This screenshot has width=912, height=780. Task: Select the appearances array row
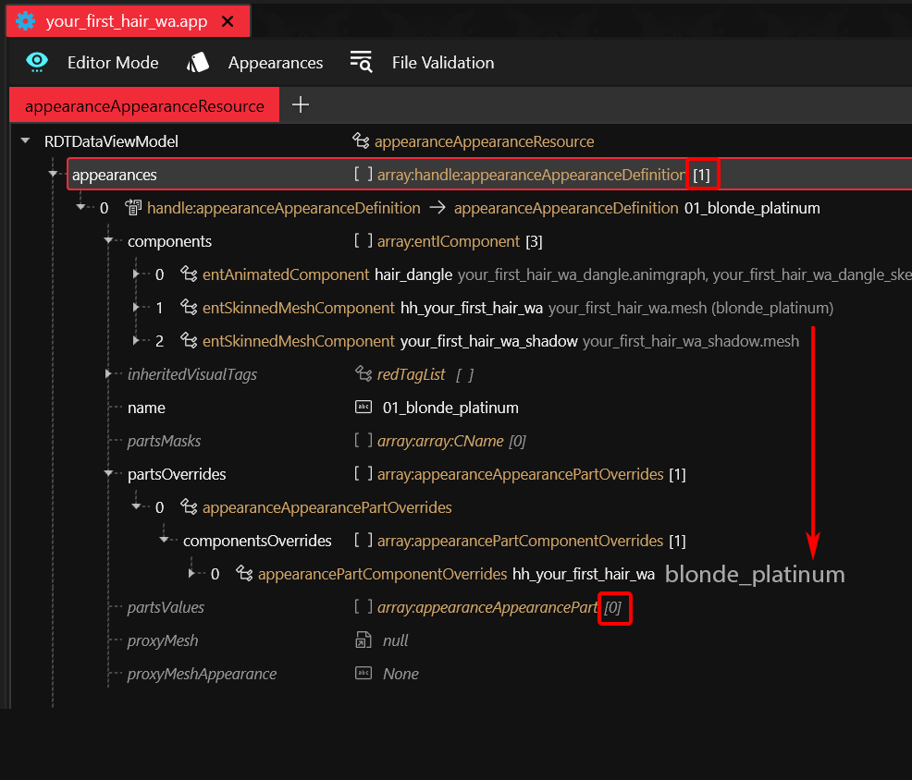click(115, 175)
